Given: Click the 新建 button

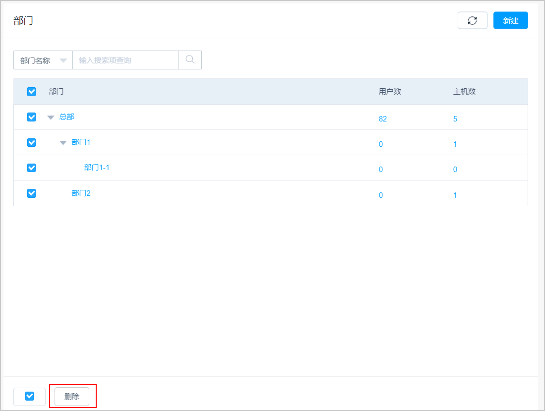Looking at the screenshot, I should [x=511, y=20].
